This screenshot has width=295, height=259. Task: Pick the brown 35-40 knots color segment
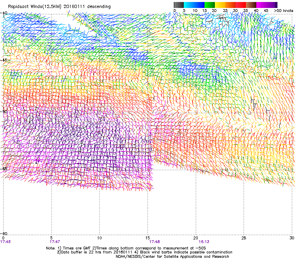tap(251, 5)
